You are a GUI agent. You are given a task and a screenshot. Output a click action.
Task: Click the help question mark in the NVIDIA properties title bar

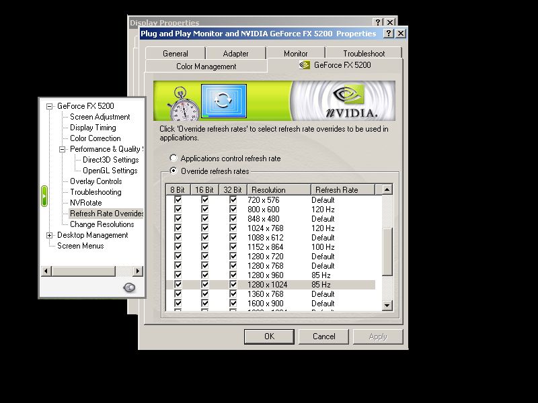389,33
